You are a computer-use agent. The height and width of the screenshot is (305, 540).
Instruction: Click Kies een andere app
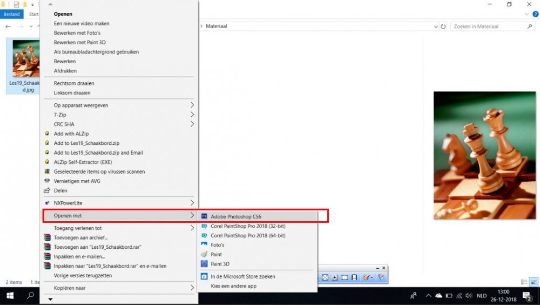pyautogui.click(x=233, y=286)
